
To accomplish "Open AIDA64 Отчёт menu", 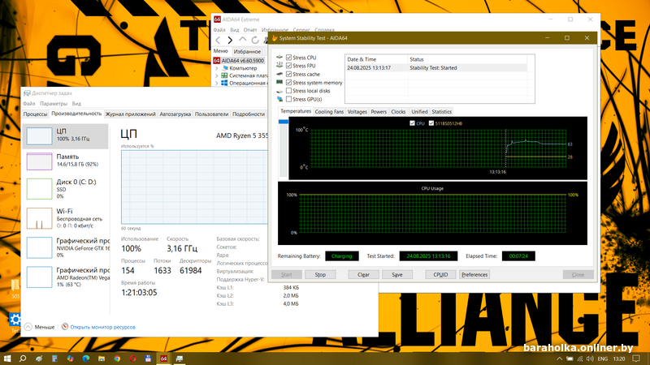I will point(250,30).
